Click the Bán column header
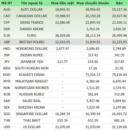 click(119, 3)
